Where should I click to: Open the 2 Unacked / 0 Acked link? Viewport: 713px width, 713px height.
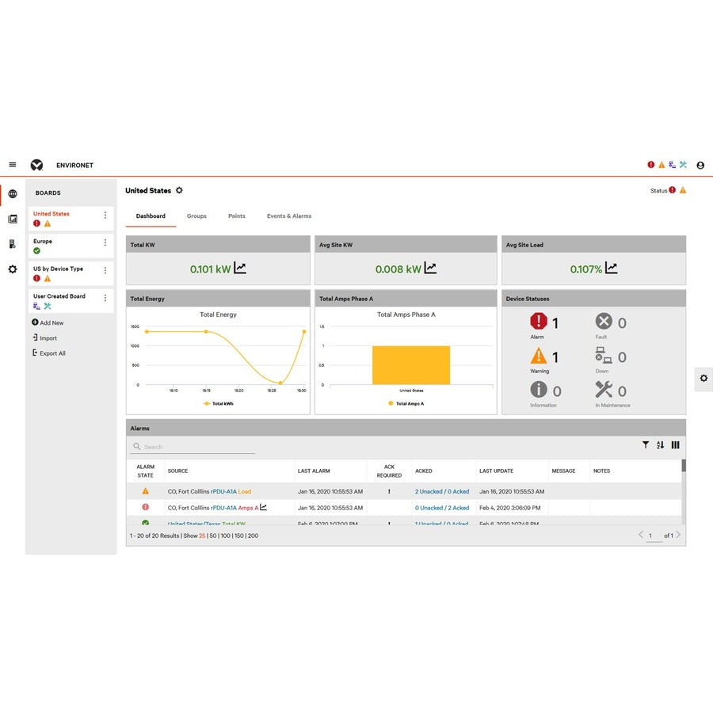[441, 491]
